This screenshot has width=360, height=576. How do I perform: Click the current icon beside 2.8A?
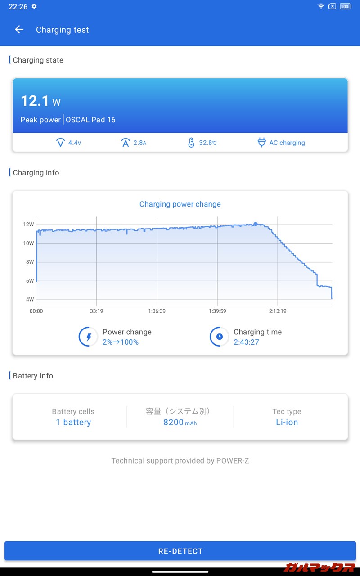coord(126,143)
